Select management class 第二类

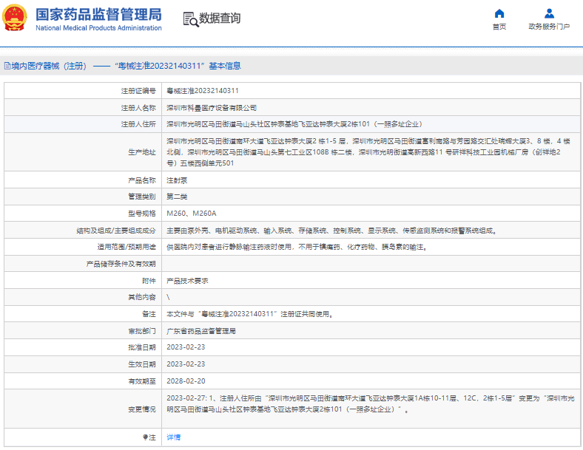[x=177, y=197]
